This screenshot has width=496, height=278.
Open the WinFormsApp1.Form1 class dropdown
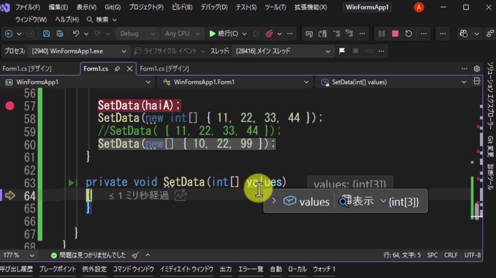coord(235,82)
